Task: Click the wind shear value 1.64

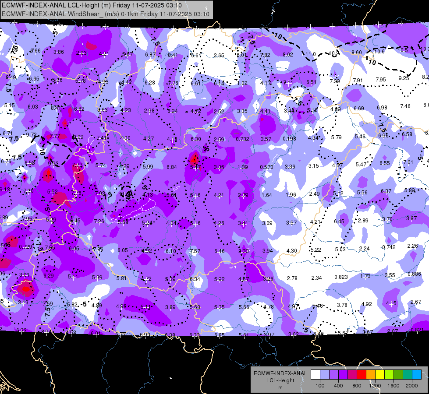Action: (267, 195)
